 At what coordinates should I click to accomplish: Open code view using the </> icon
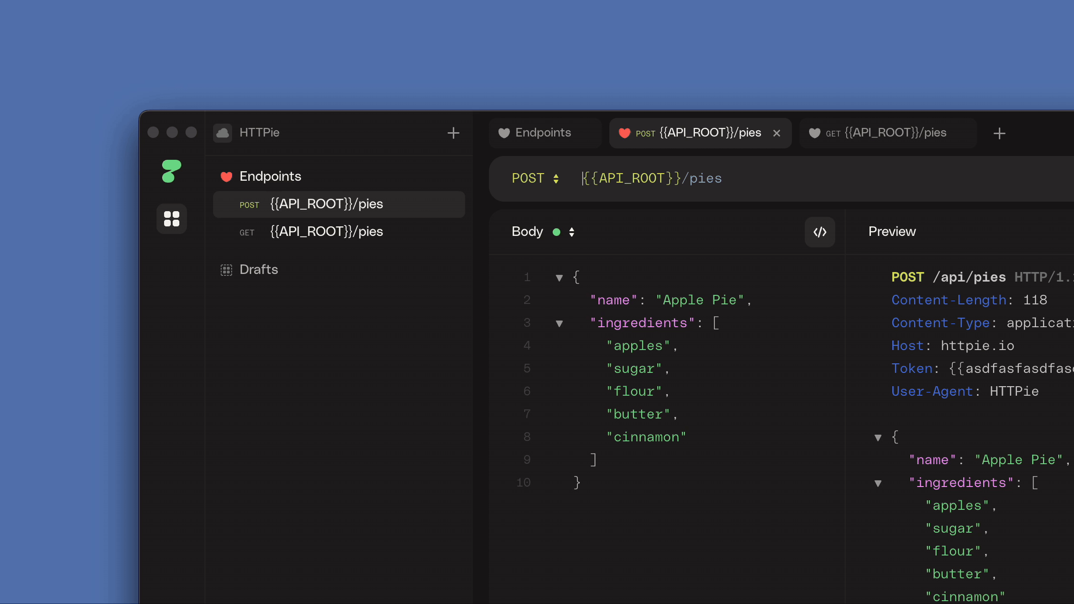pyautogui.click(x=820, y=232)
